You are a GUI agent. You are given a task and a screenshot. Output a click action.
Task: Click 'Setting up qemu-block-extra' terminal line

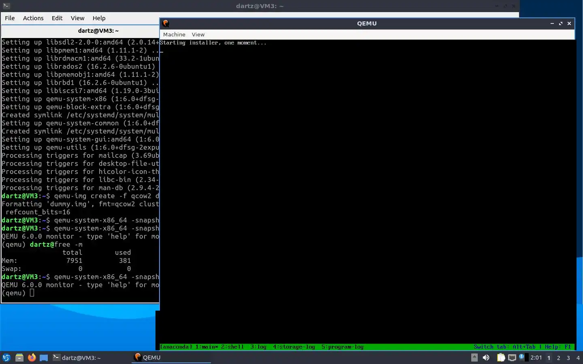tap(80, 107)
